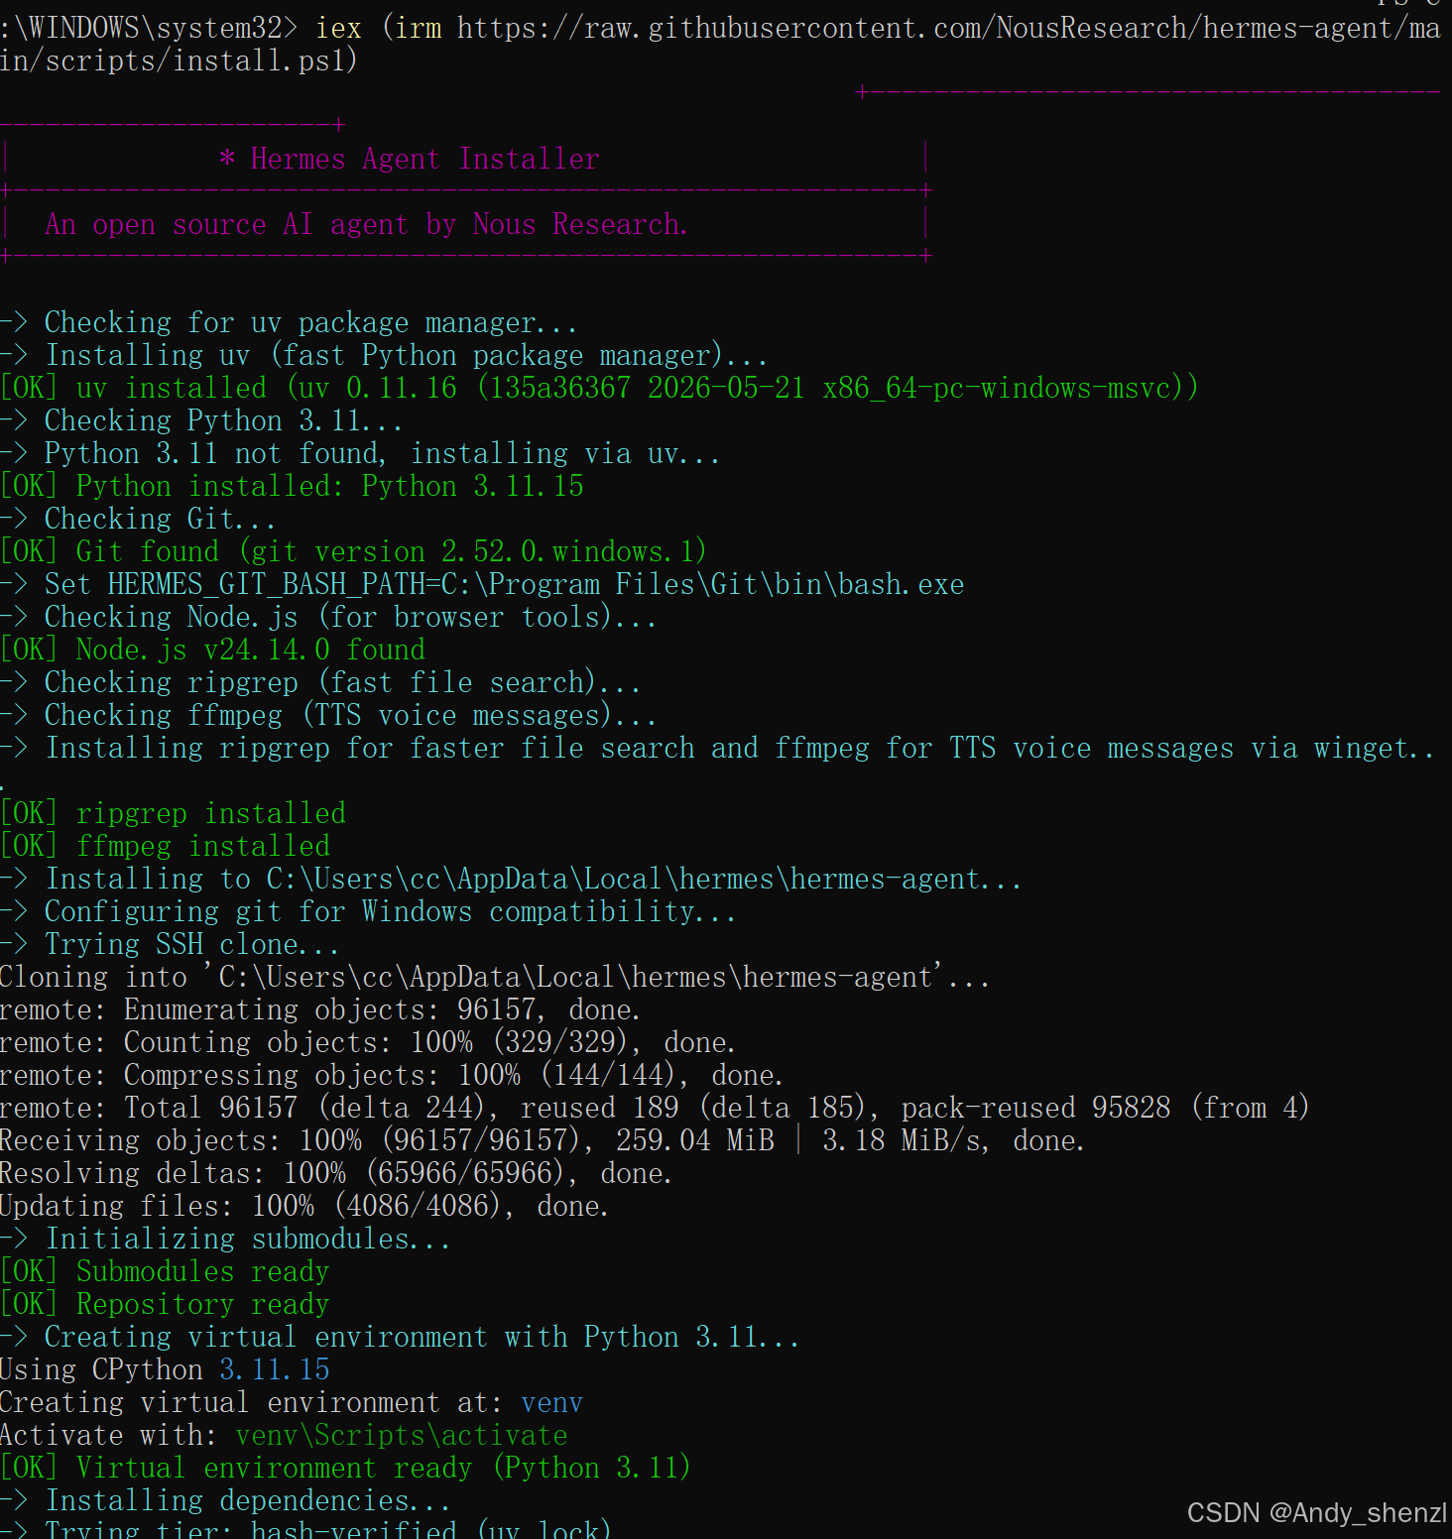The height and width of the screenshot is (1539, 1452).
Task: Click the 'Installing to C:\Users\cc\AppData' line
Action: pos(511,879)
